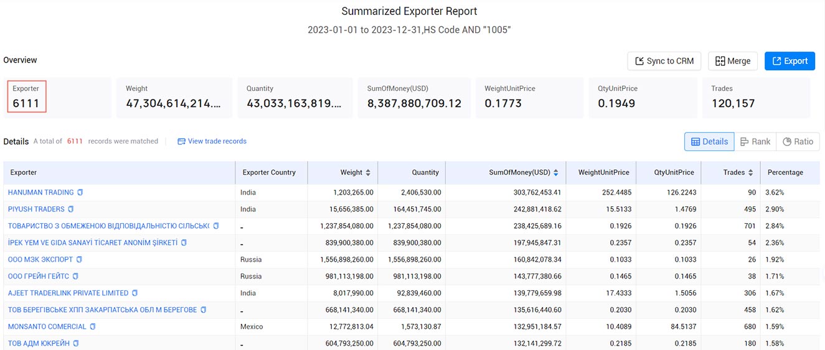Open MONSANTO COMERCIAL exporter link

tap(47, 327)
